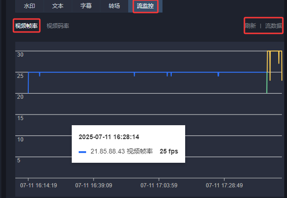Switch to the 视频码率 chart

[58, 26]
